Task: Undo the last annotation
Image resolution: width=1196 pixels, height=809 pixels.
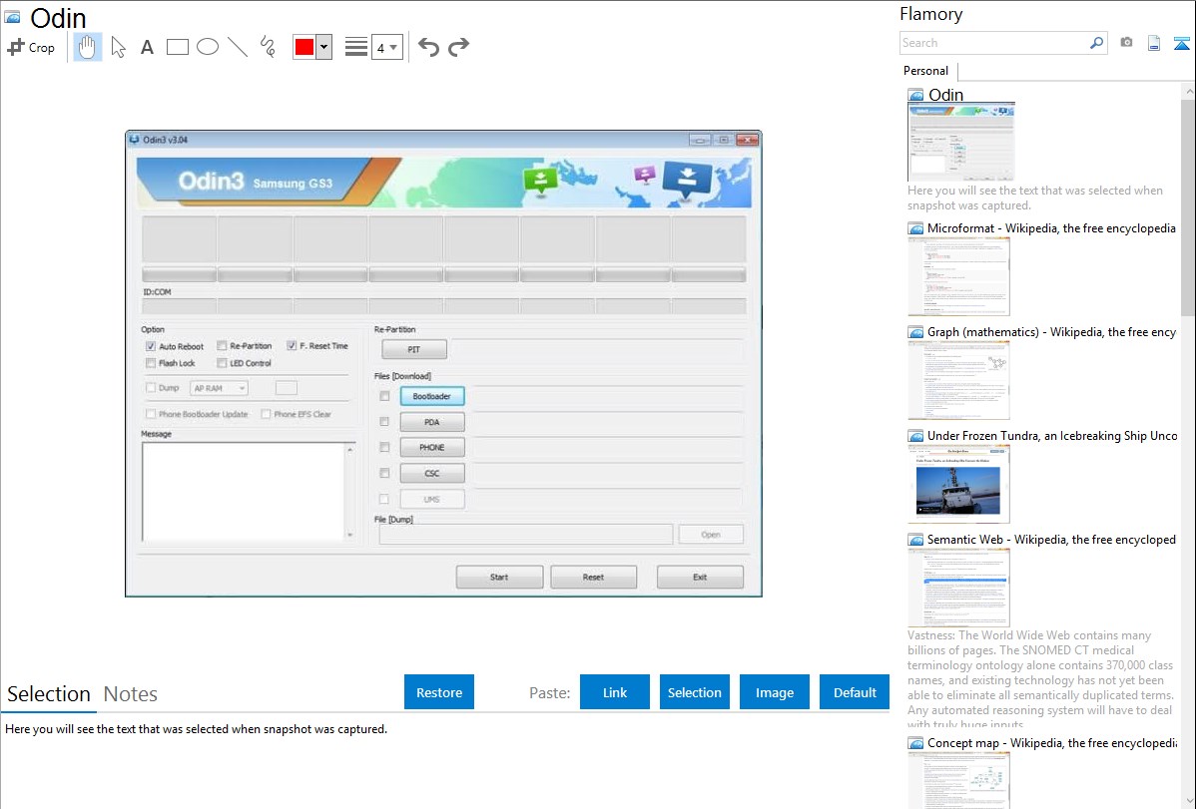Action: pos(428,47)
